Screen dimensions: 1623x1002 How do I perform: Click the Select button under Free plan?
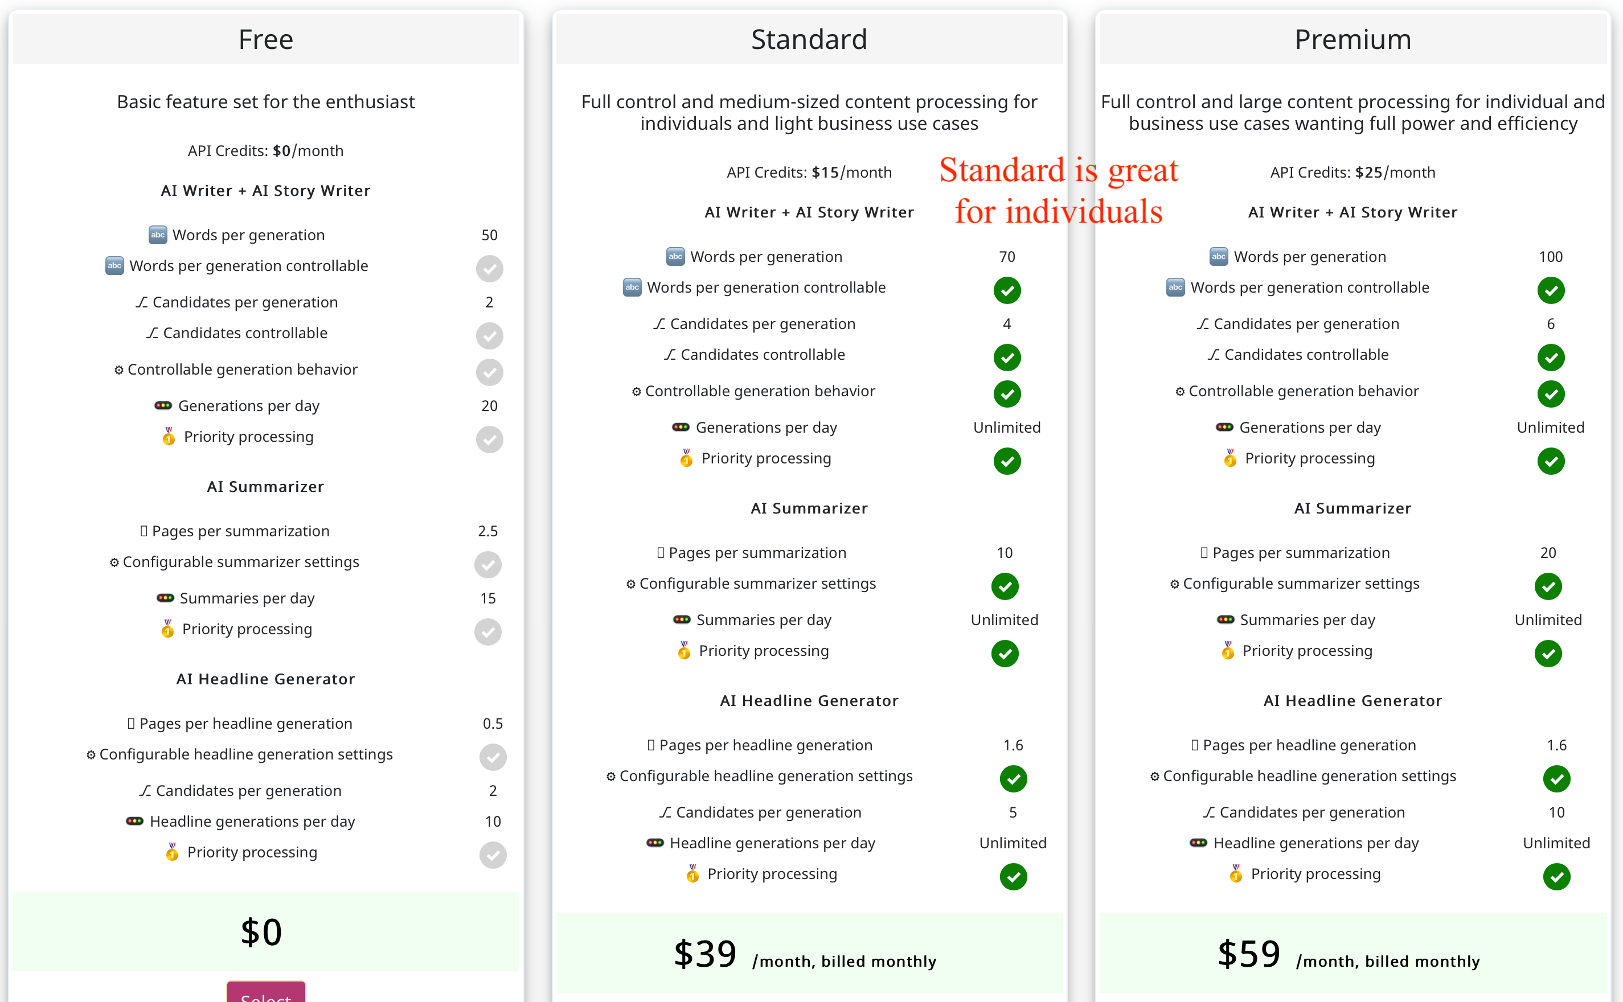coord(266,992)
